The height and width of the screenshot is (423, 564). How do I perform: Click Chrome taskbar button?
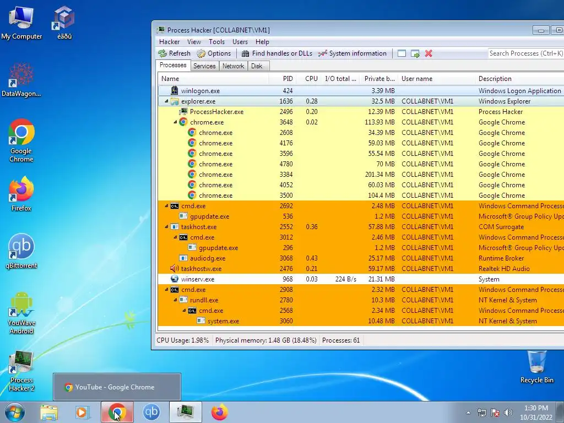click(117, 412)
